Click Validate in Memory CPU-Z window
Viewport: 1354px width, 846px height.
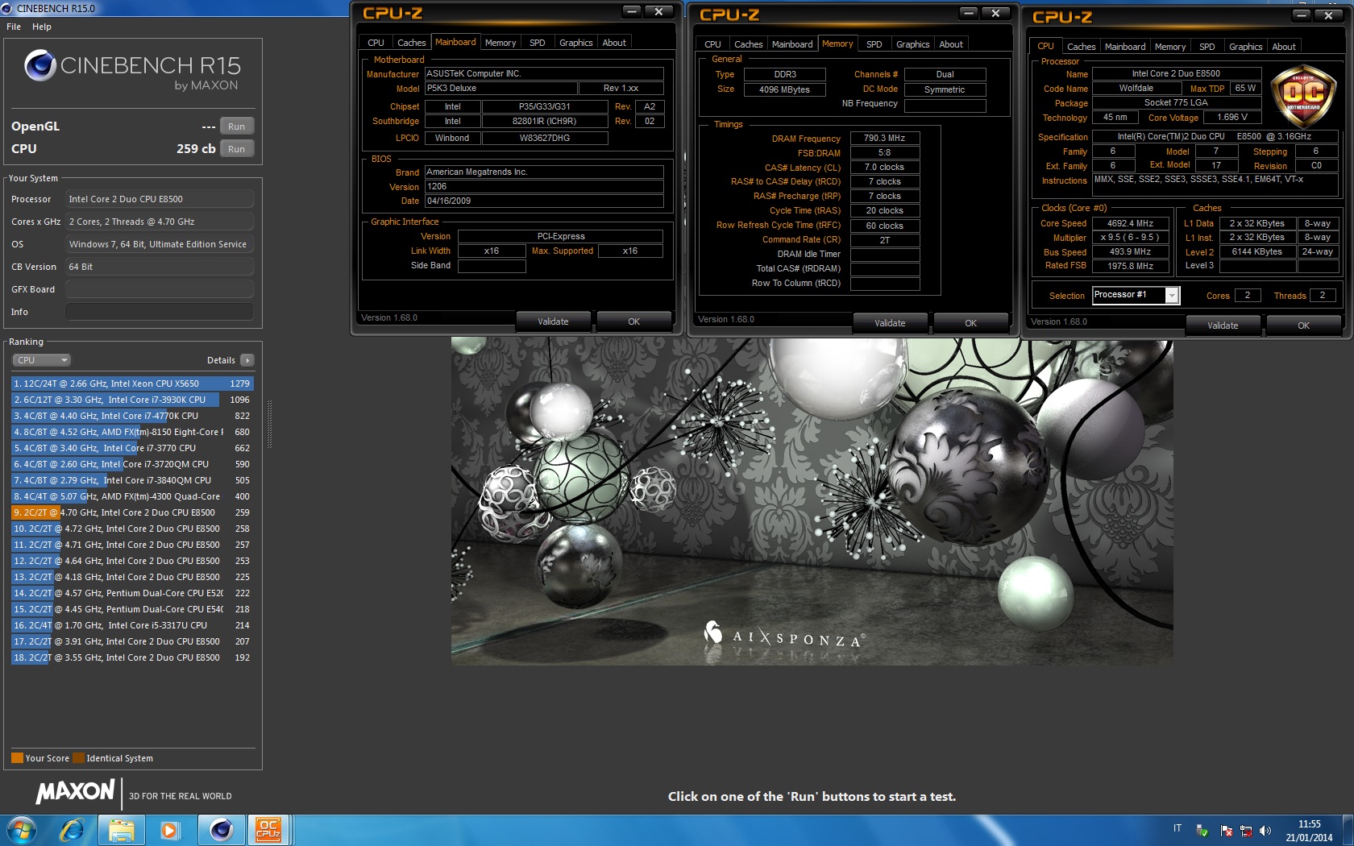pos(891,323)
